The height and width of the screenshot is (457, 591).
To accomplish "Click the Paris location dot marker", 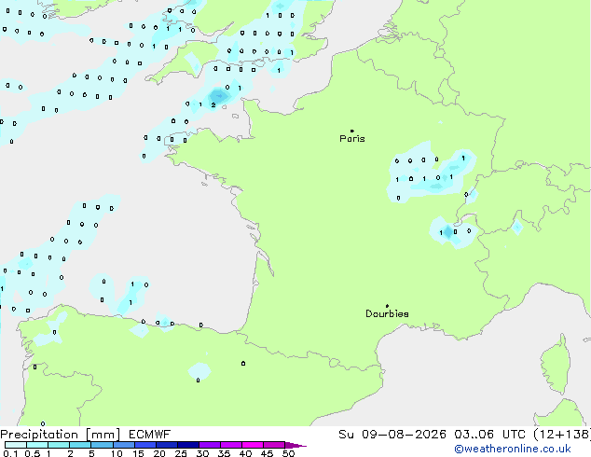I will tap(352, 131).
